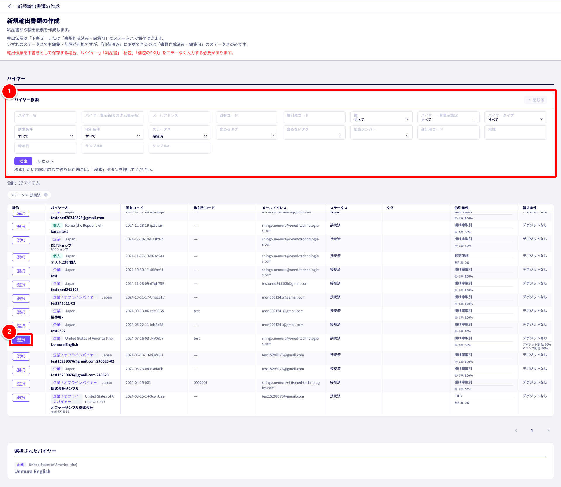Image resolution: width=561 pixels, height=487 pixels.
Task: Go to next page arrow
Action: point(548,431)
